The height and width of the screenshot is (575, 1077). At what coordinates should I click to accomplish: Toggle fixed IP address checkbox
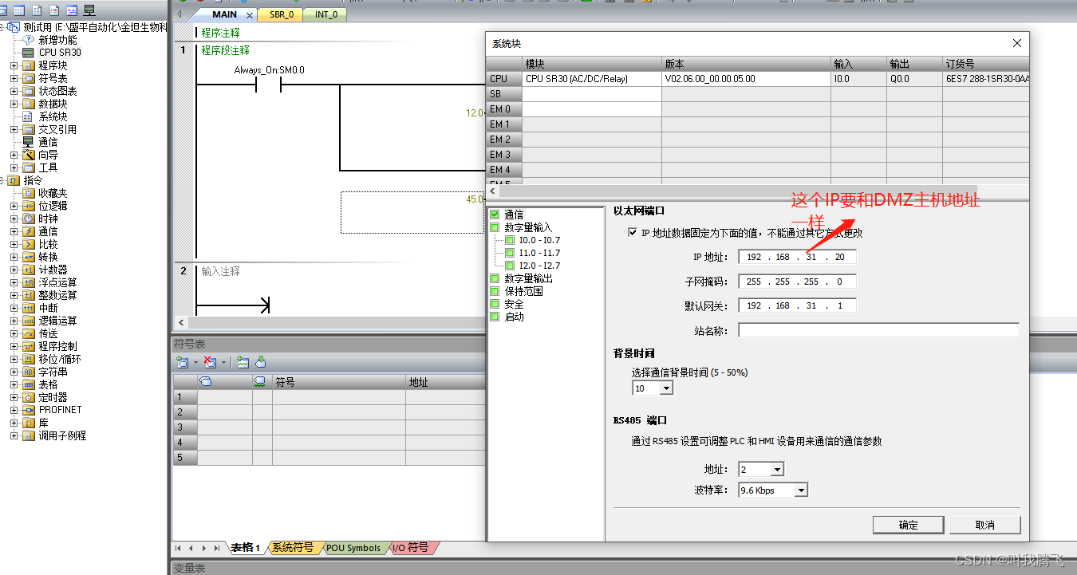[633, 234]
